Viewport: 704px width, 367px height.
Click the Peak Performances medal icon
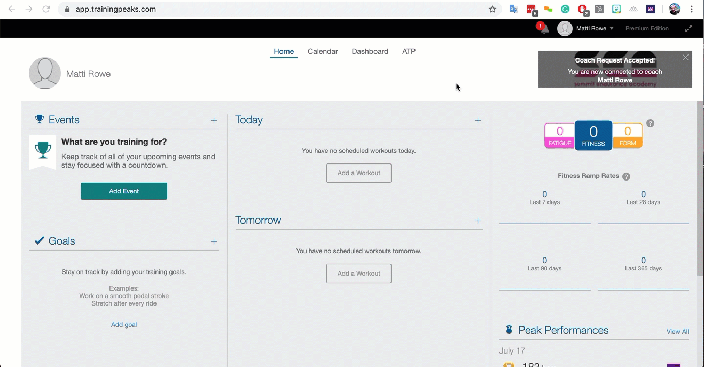click(x=509, y=330)
